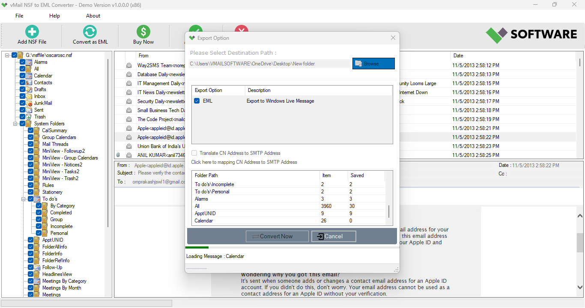Open the File menu
The width and height of the screenshot is (585, 308).
tap(19, 16)
